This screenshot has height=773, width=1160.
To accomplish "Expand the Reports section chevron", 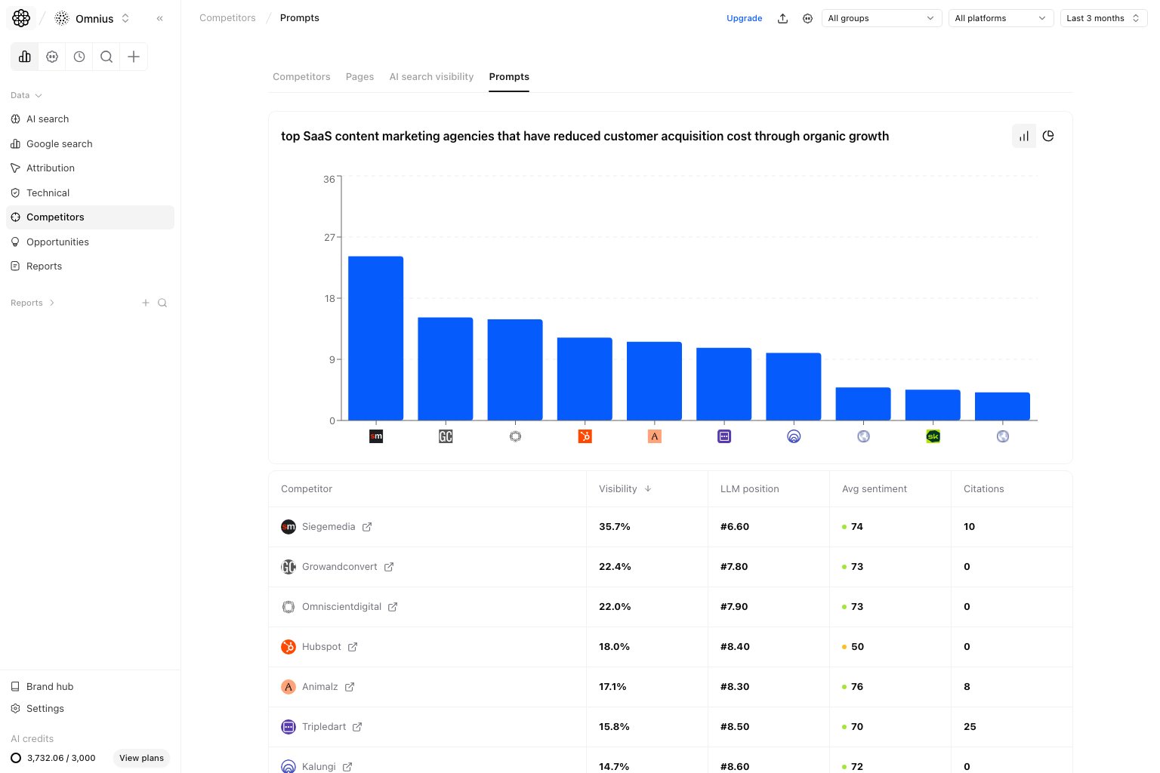I will 51,303.
